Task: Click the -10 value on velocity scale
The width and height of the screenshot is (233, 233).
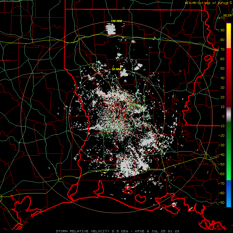Action: pos(221,126)
